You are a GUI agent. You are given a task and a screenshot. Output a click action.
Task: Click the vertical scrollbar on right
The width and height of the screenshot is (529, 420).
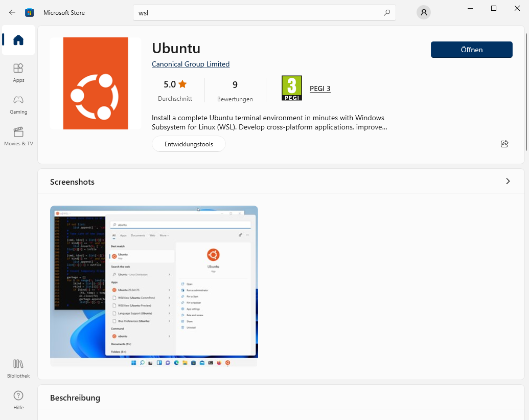click(x=526, y=92)
